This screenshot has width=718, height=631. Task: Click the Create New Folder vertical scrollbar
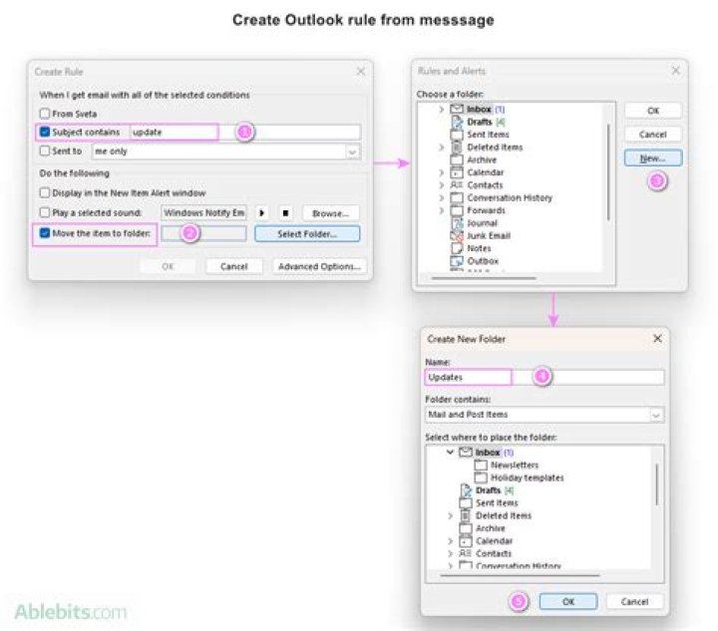click(657, 484)
